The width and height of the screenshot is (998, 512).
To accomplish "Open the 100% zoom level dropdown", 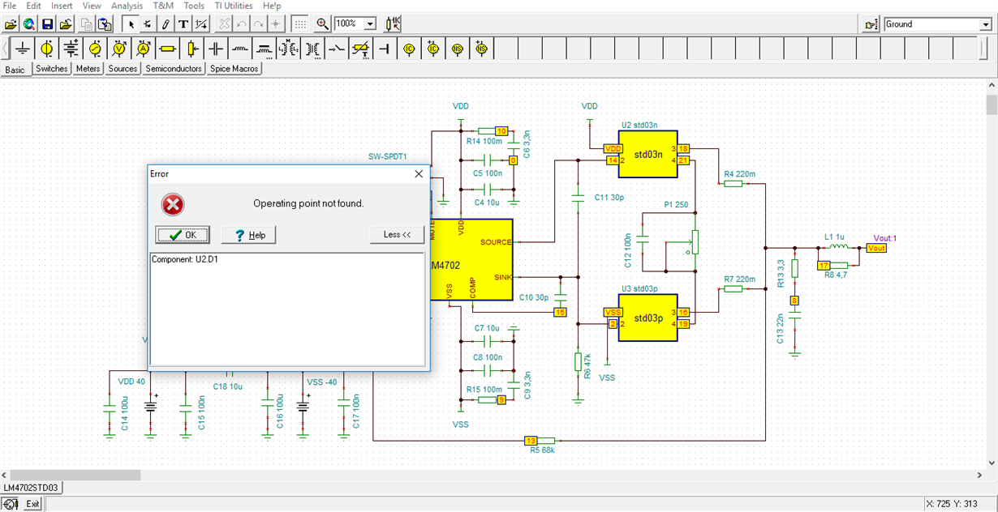I will click(x=371, y=24).
